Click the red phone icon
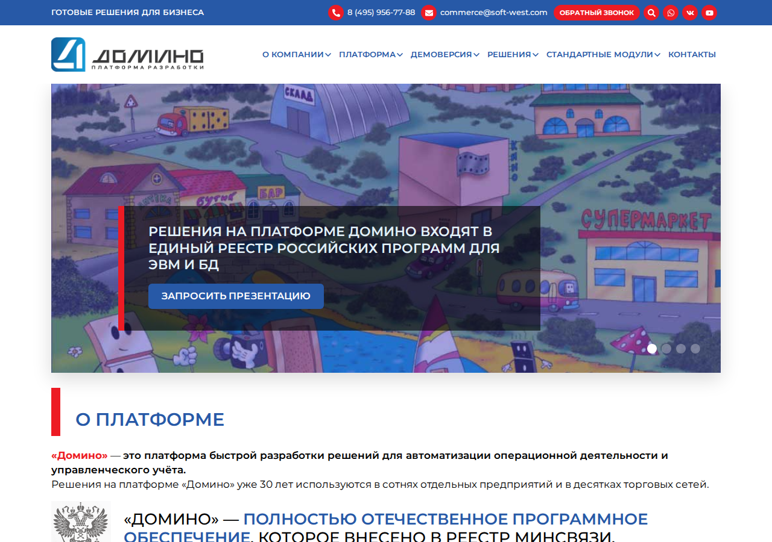Viewport: 772px width, 542px height. click(x=335, y=13)
